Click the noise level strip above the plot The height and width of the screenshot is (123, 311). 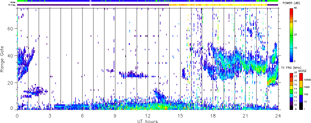click(x=148, y=1)
